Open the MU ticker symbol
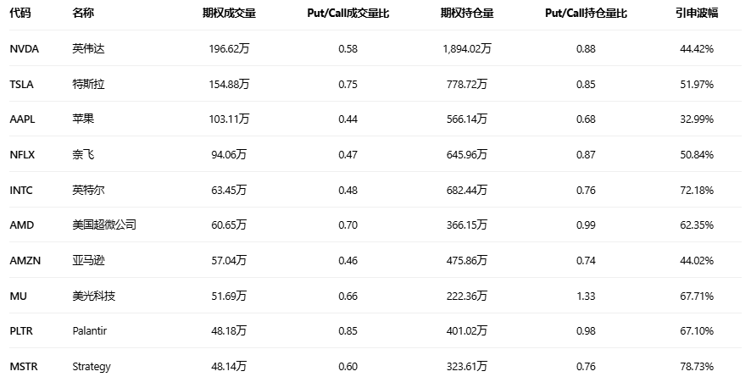This screenshot has width=751, height=388. [x=18, y=296]
